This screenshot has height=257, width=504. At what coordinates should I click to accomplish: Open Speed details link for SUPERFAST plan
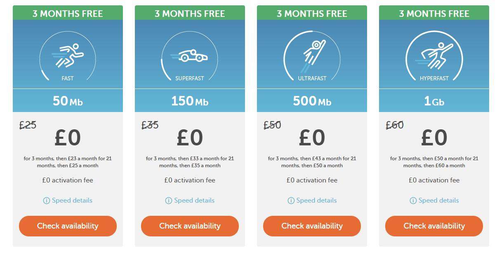194,201
